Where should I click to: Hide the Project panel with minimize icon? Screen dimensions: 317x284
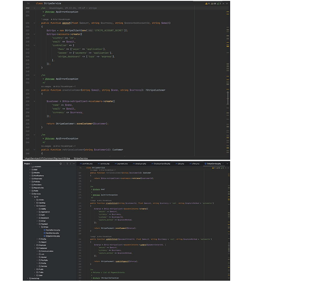pos(74,164)
